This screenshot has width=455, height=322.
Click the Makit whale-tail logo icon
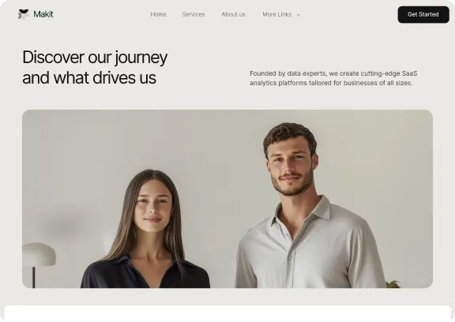pyautogui.click(x=24, y=14)
